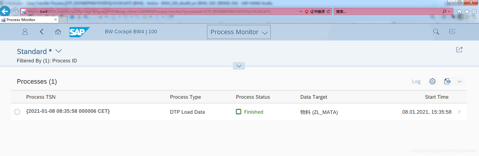Click the Start Time column header
This screenshot has width=479, height=156.
[x=437, y=97]
